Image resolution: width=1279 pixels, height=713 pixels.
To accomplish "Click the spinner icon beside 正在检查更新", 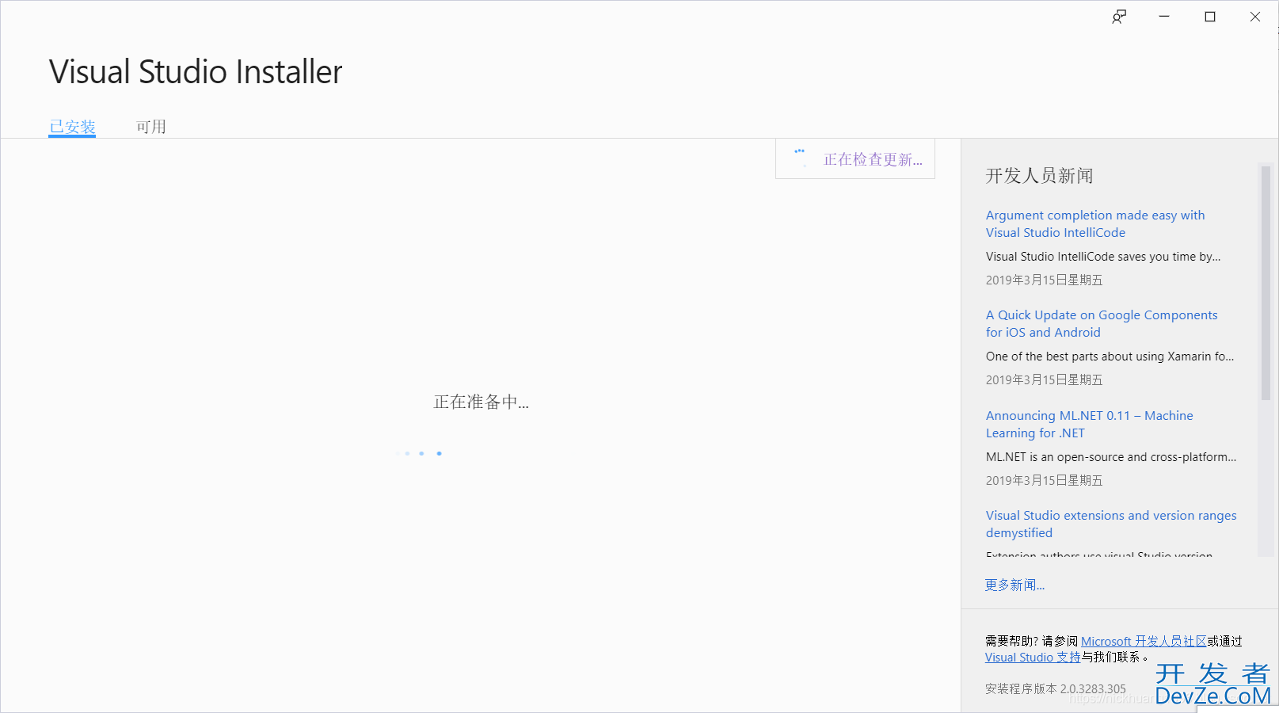I will [800, 157].
